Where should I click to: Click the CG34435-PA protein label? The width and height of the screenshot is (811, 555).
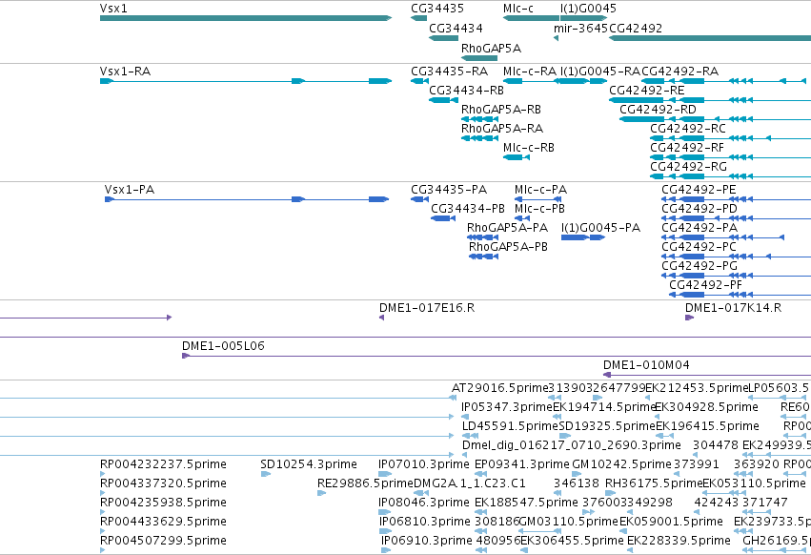click(x=449, y=190)
